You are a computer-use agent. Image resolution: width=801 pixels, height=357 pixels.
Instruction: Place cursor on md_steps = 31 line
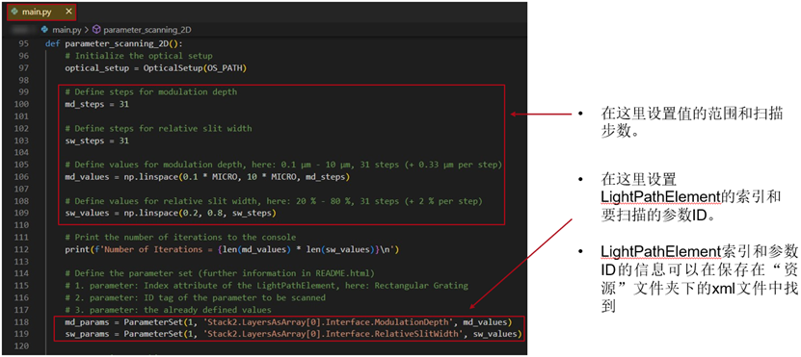(x=97, y=104)
